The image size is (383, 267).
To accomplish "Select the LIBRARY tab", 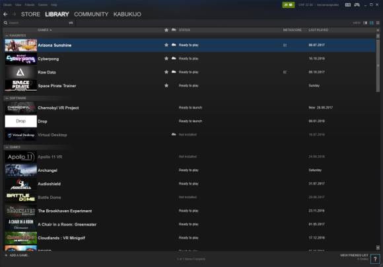I will tap(57, 14).
